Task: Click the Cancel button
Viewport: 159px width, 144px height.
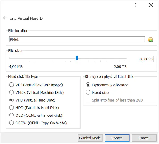Action: click(x=144, y=138)
